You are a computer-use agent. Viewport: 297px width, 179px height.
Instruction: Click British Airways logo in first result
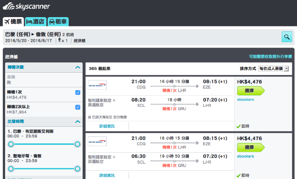[97, 85]
